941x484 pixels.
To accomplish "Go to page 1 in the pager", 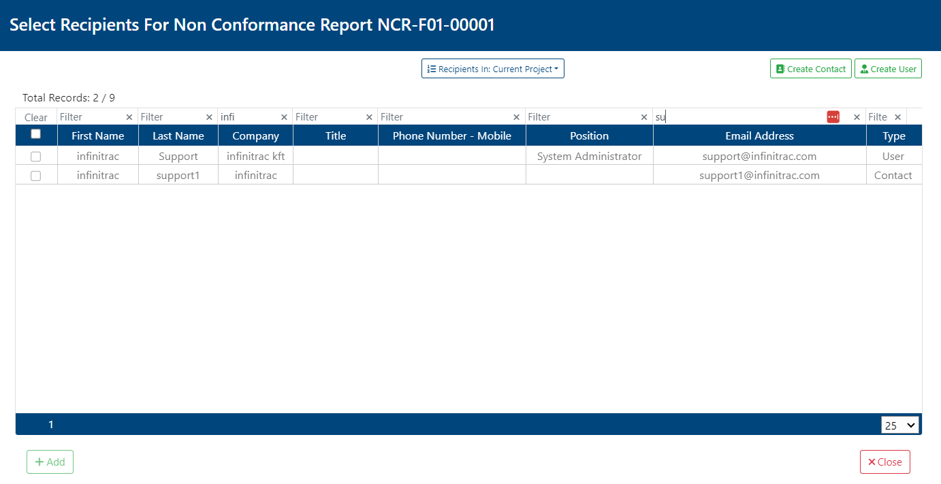I will 51,425.
